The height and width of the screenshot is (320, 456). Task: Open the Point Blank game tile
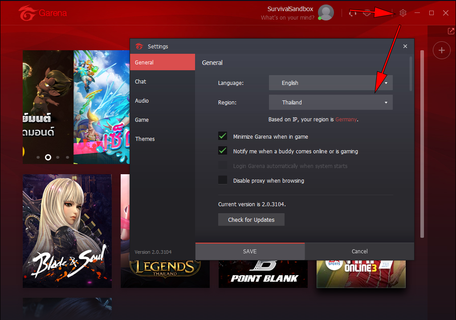[x=263, y=274]
